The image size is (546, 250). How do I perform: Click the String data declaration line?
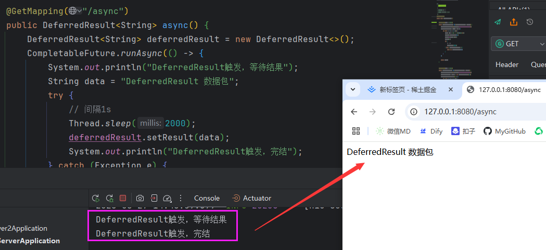tap(144, 82)
